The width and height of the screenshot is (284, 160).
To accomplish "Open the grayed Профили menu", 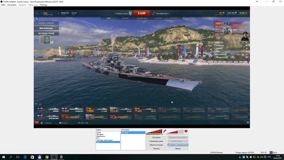I will click(22, 5).
